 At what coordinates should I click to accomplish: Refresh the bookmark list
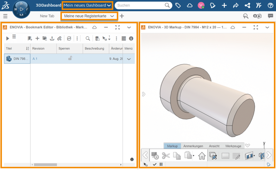[69, 38]
